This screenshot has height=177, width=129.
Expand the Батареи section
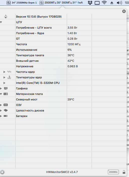point(1,116)
